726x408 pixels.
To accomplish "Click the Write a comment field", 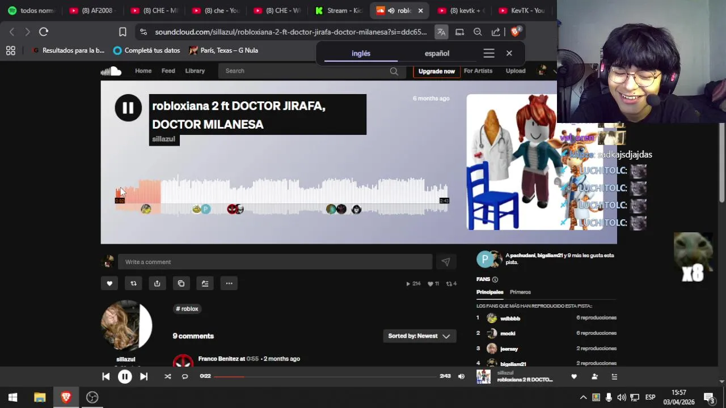I will [275, 262].
